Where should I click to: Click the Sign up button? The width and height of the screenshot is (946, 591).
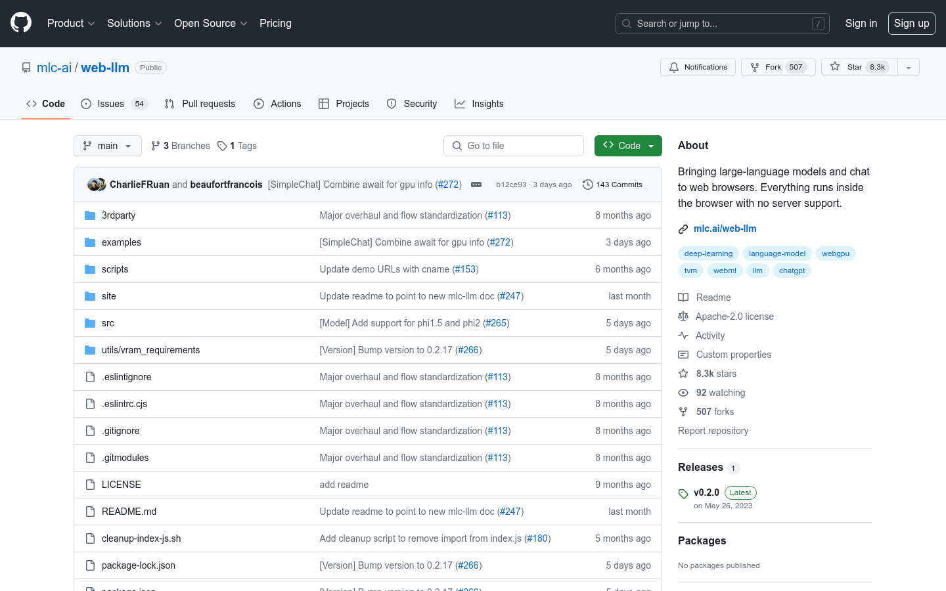[x=912, y=24]
